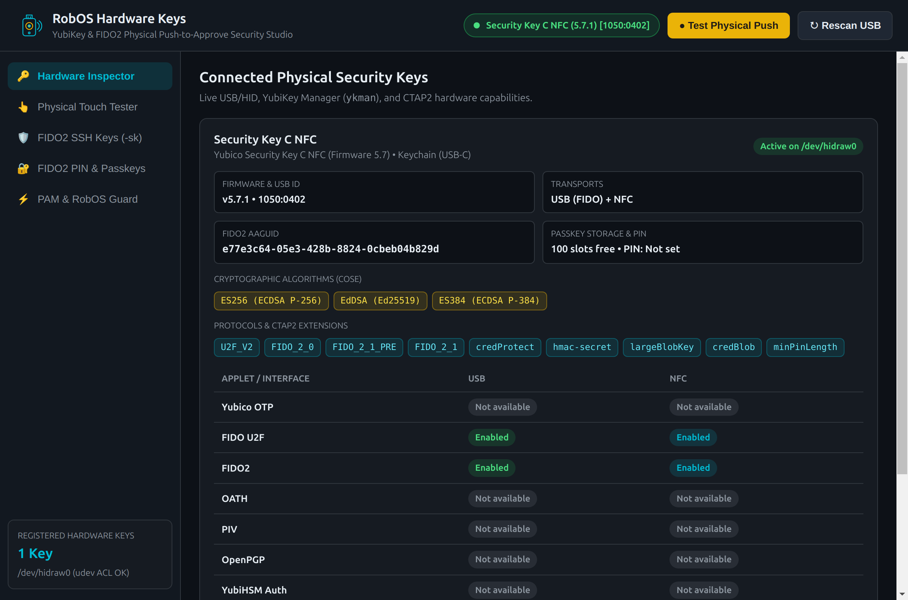This screenshot has height=600, width=908.
Task: Click the pointing hand icon for Touch Tester
Action: click(23, 107)
